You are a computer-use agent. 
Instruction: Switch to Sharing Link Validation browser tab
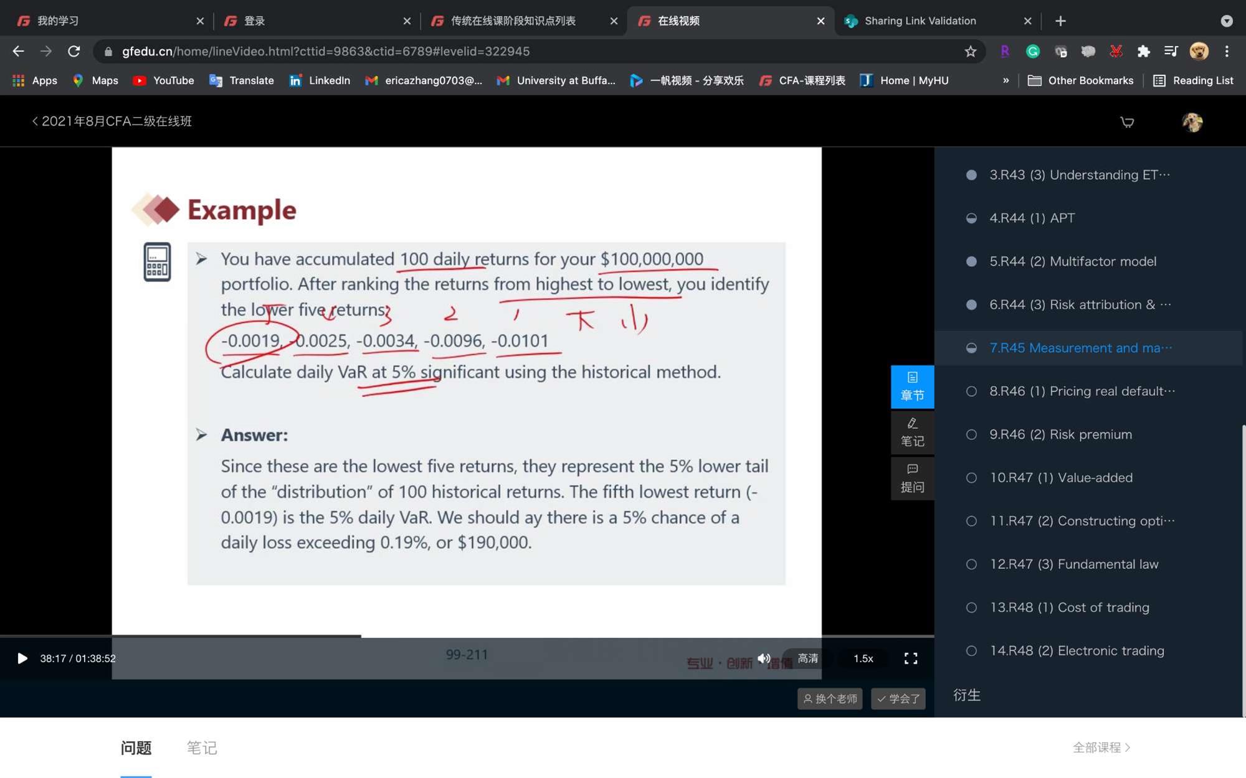click(920, 21)
